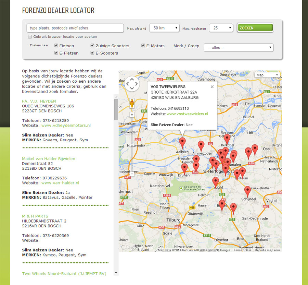The height and width of the screenshot is (285, 308).
Task: Click the dealer list scroll up arrow
Action: [116, 97]
